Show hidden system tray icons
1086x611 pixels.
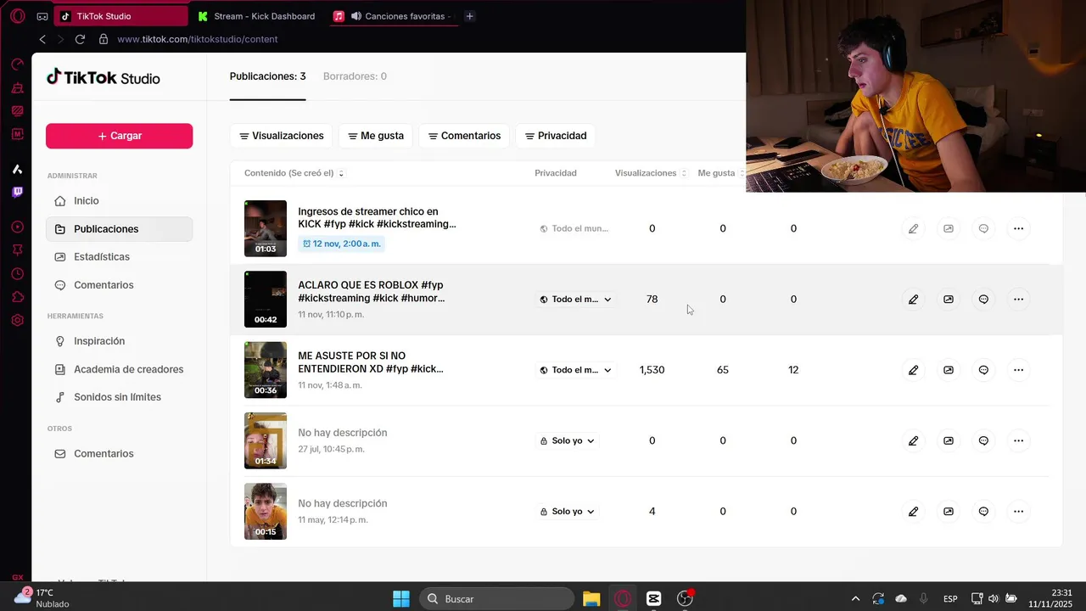[855, 599]
